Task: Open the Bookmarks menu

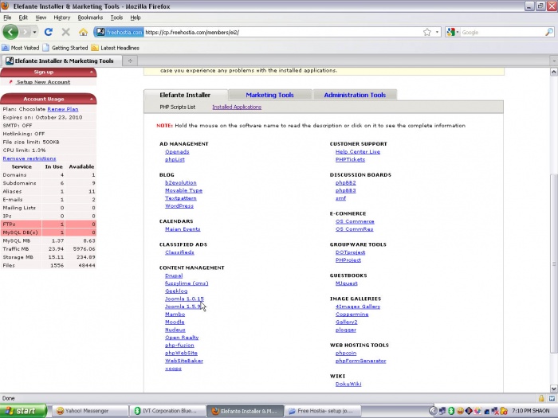Action: (90, 17)
